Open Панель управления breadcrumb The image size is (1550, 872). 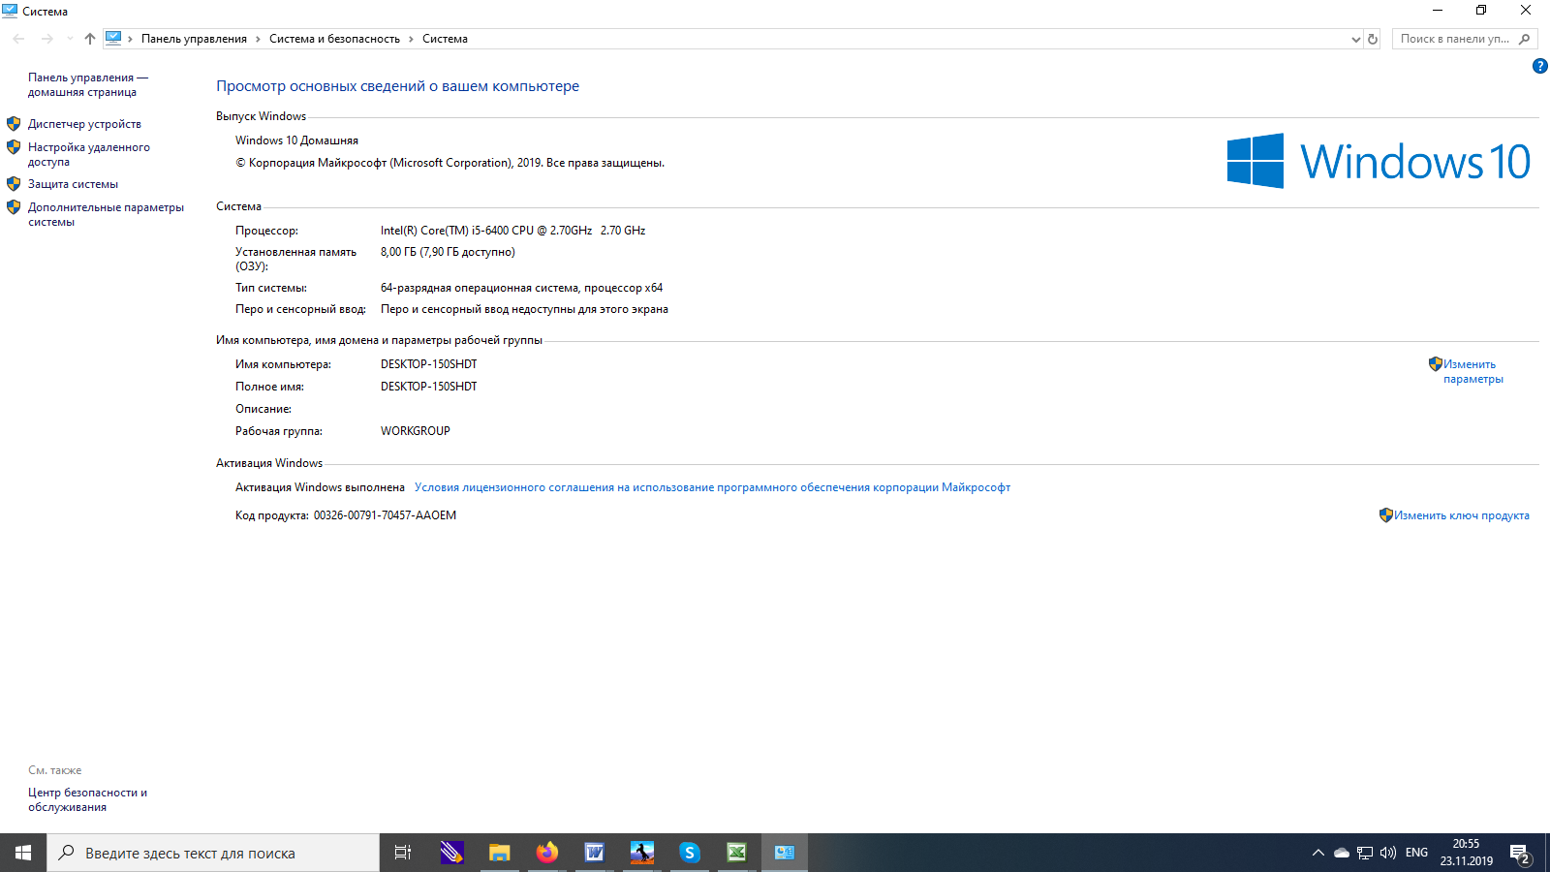[194, 39]
